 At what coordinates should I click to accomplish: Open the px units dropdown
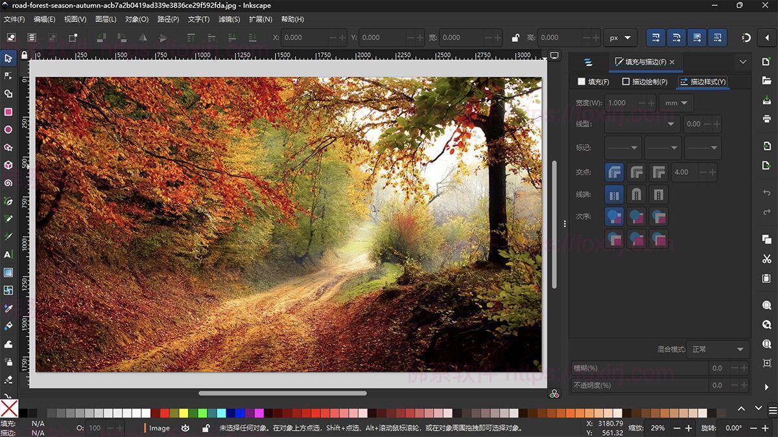(x=620, y=38)
